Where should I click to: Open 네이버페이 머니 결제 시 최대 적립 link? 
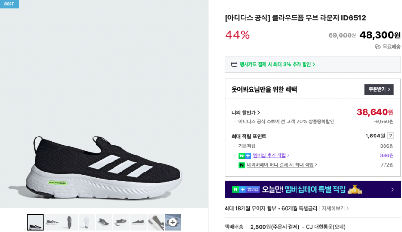[x=280, y=165]
